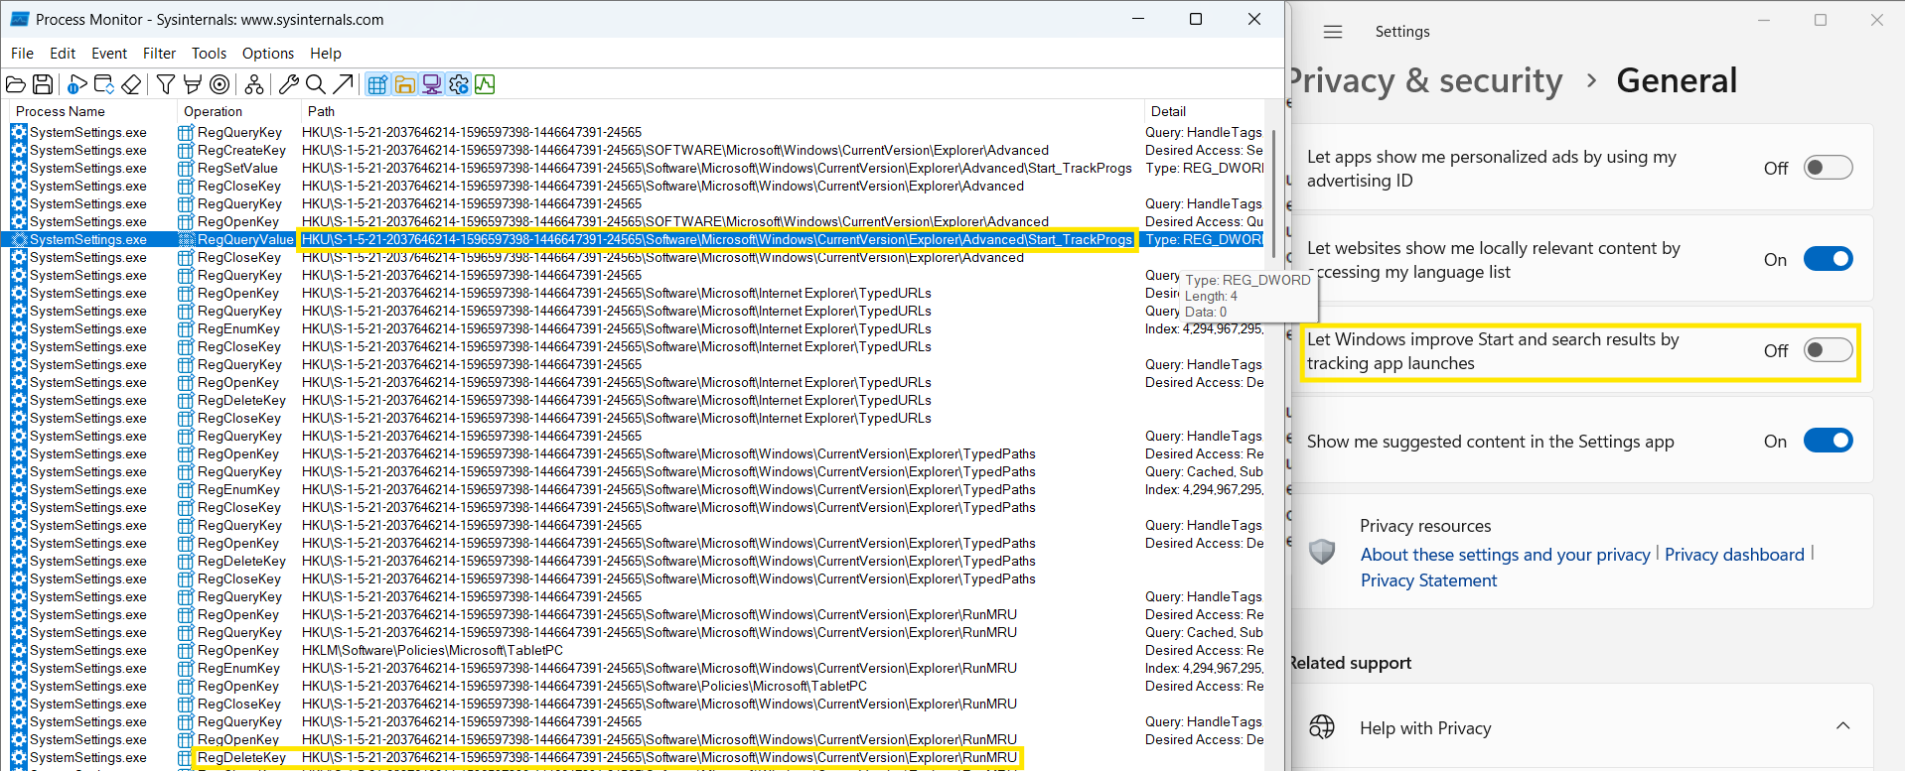Open the Tools menu
1905x771 pixels.
[209, 54]
